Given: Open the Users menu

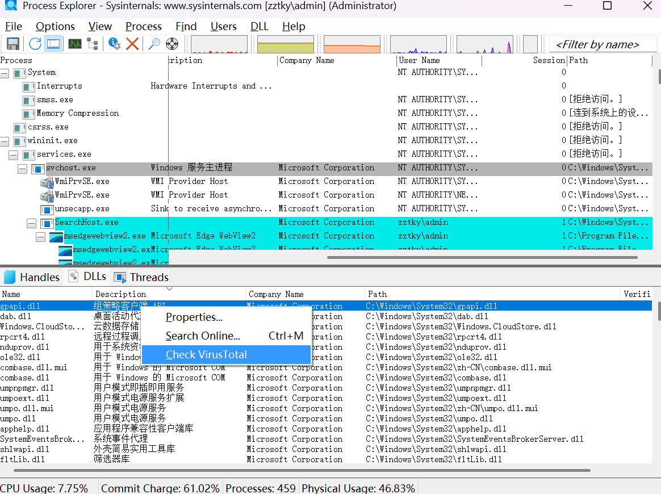Looking at the screenshot, I should point(223,26).
